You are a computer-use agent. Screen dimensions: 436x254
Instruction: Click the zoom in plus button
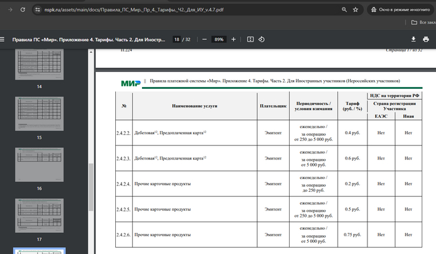(x=234, y=39)
